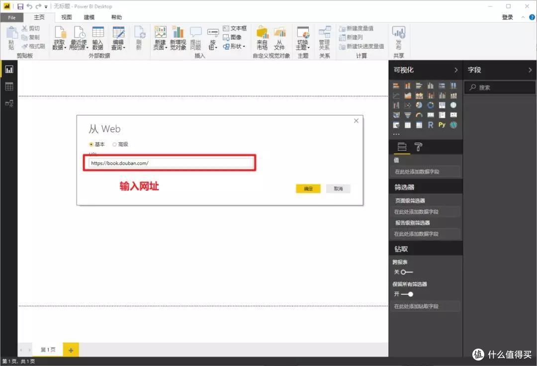The width and height of the screenshot is (537, 366).
Task: Switch to the 建模 (Modeling) ribbon tab
Action: point(89,17)
